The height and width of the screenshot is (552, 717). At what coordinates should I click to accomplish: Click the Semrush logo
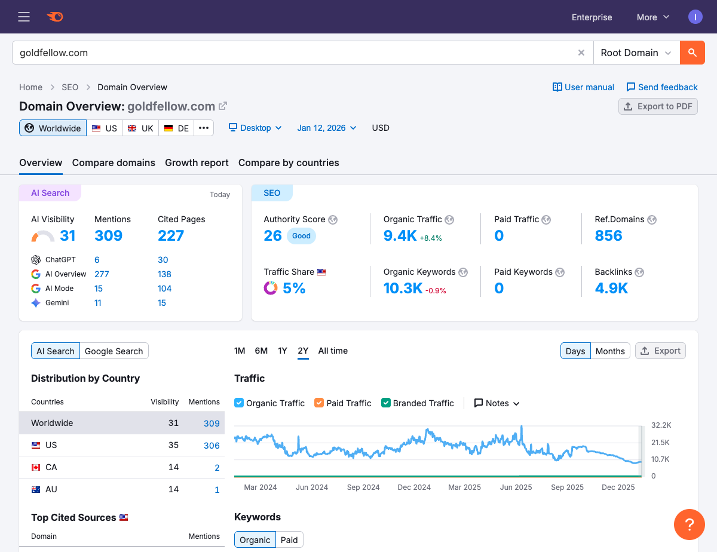[x=55, y=17]
